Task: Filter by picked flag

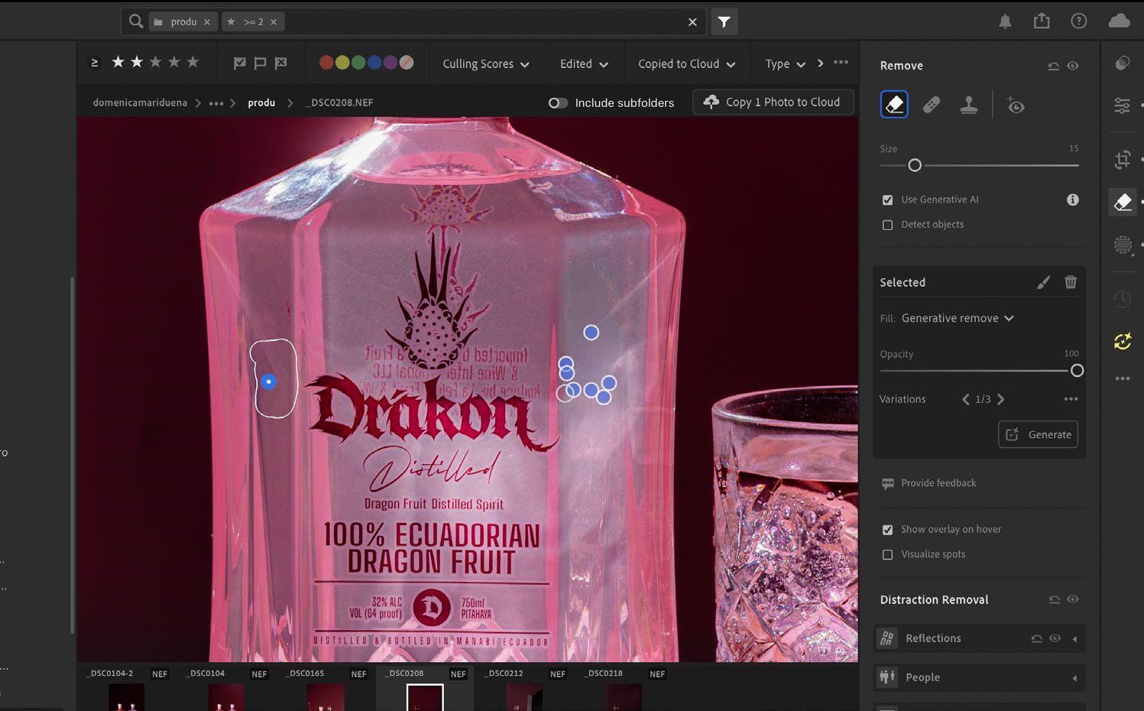Action: click(x=240, y=63)
